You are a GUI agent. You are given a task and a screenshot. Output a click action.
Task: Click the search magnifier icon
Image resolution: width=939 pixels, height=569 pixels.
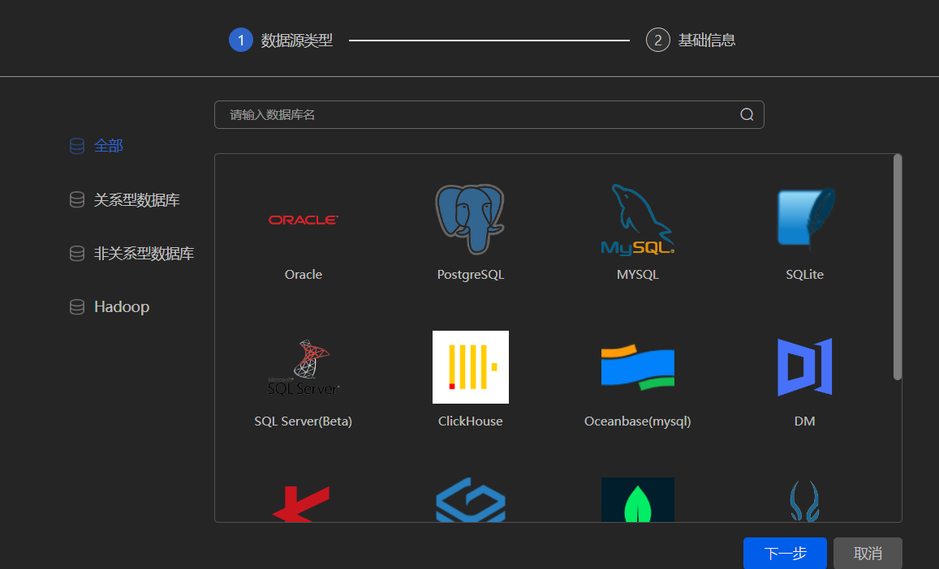(747, 115)
